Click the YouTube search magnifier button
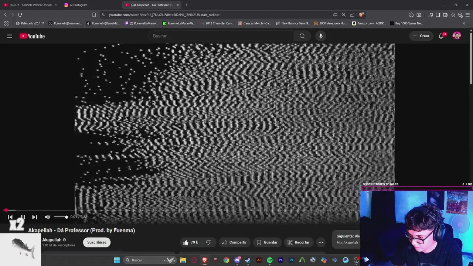Viewport: 473px width, 266px height. [302, 36]
